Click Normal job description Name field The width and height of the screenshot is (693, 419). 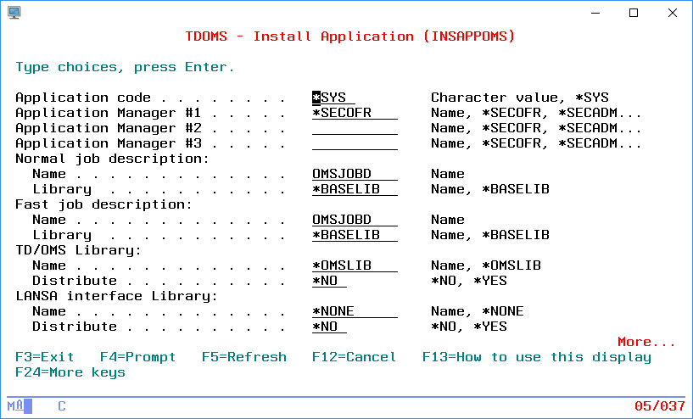pos(354,174)
